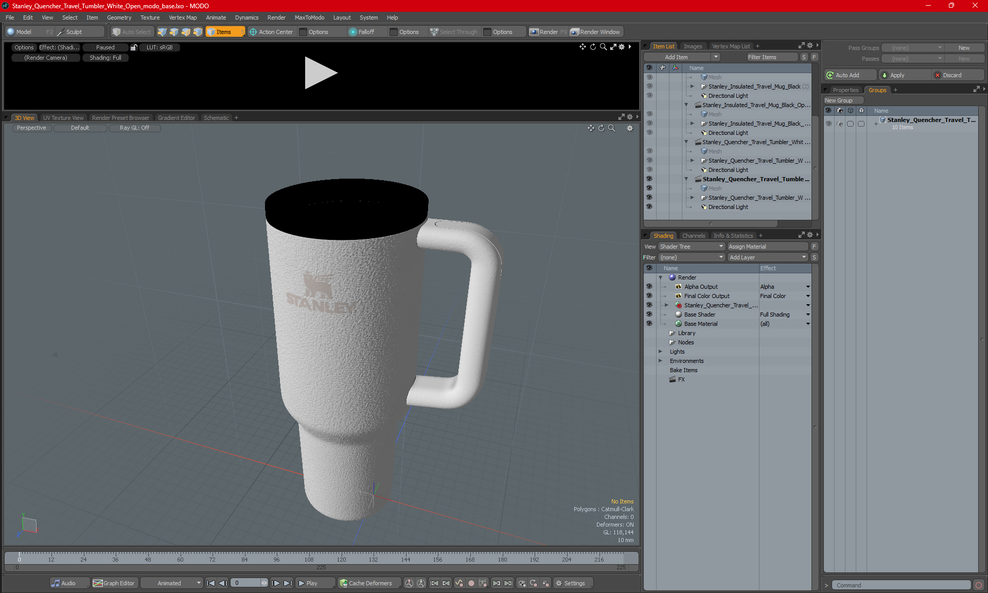The height and width of the screenshot is (593, 988).
Task: Go to the last frame
Action: [x=288, y=583]
